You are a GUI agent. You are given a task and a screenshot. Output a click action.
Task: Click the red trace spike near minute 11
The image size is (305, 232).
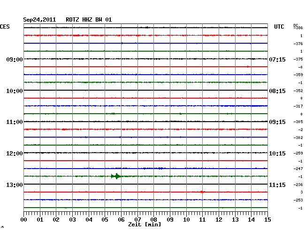pyautogui.click(x=202, y=192)
